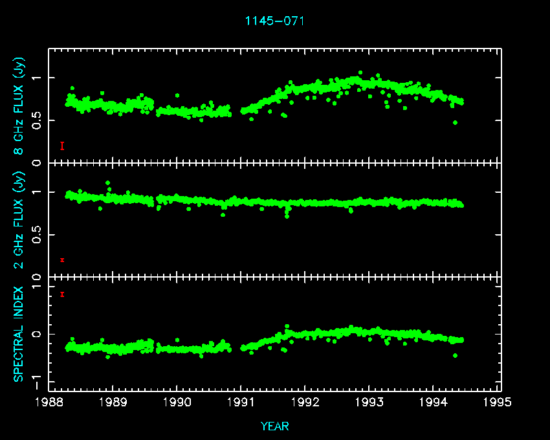Viewport: 550px width, 440px height.
Task: Click the plot title 1145-071
Action: coord(274,21)
